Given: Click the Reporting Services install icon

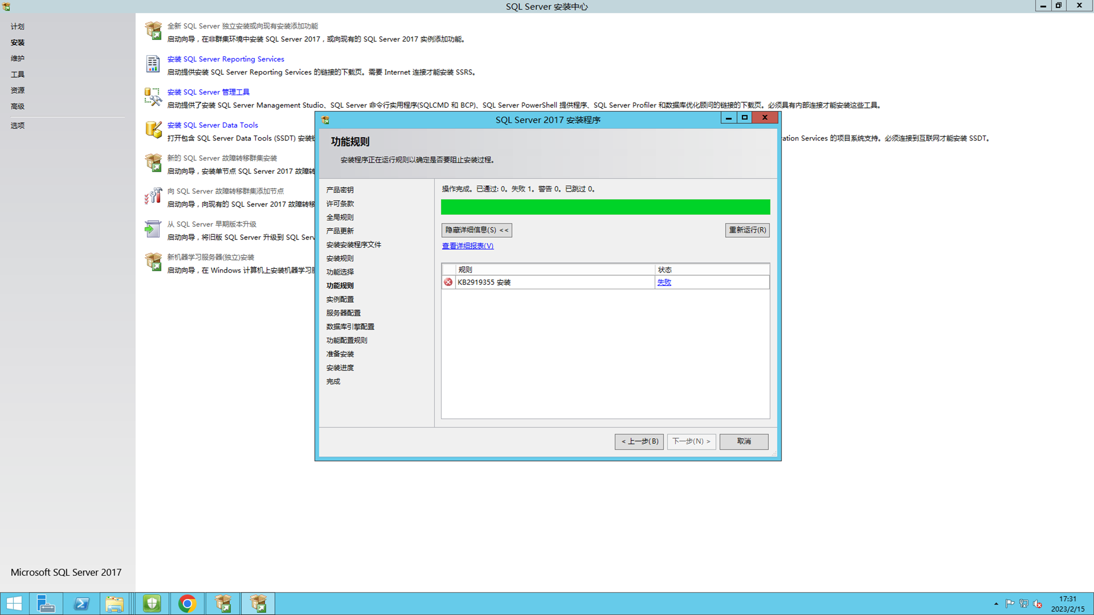Looking at the screenshot, I should pyautogui.click(x=153, y=64).
